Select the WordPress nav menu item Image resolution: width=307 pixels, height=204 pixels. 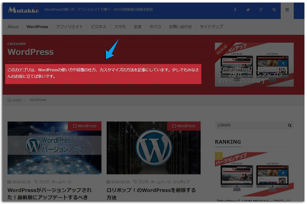coord(37,27)
